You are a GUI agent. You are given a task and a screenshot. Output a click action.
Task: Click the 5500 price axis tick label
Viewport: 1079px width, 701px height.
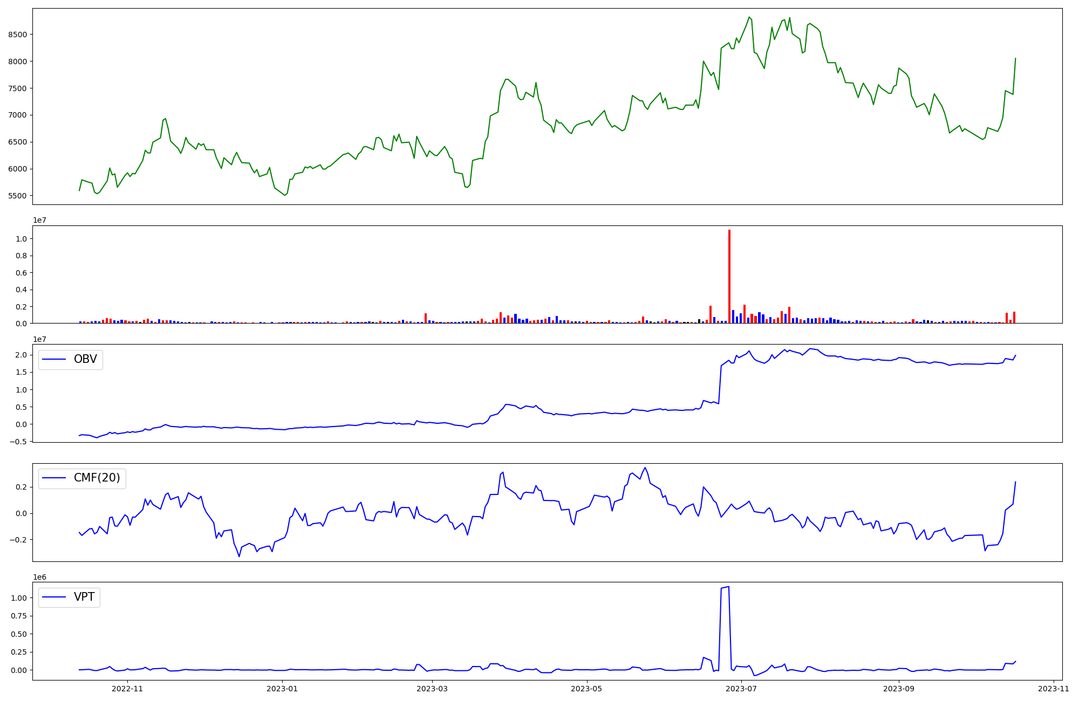coord(18,196)
